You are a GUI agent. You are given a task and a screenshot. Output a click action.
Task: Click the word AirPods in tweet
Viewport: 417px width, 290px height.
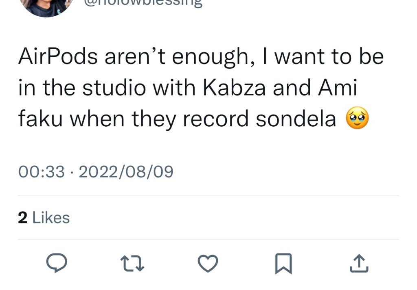pyautogui.click(x=58, y=57)
